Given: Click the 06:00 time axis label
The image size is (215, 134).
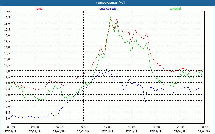Looking at the screenshot, I should tap(59, 128).
